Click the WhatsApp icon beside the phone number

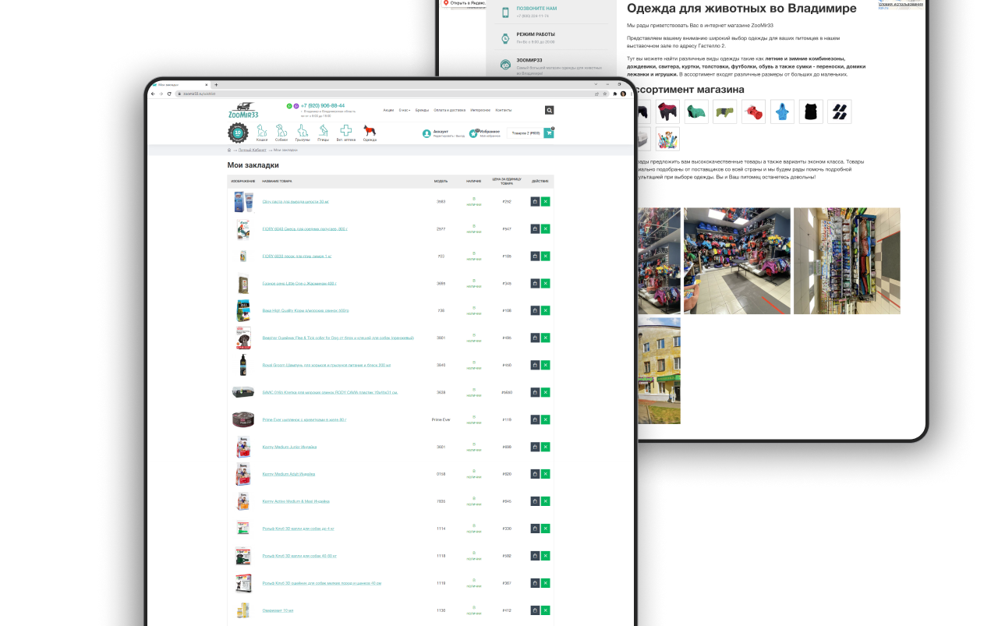tap(289, 106)
